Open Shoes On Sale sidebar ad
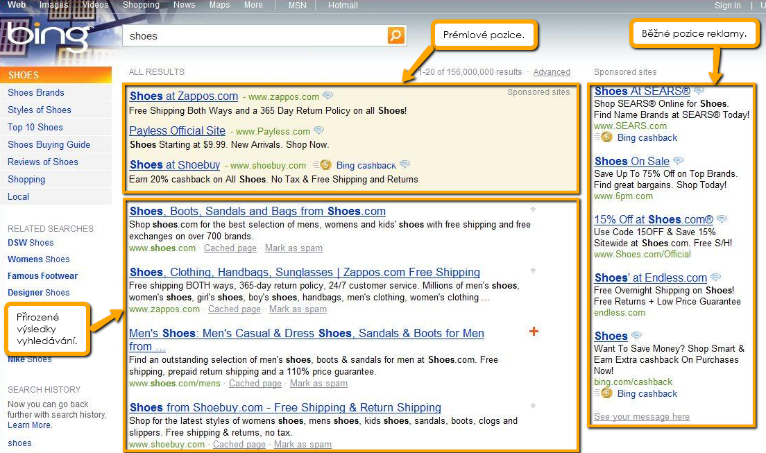The image size is (766, 453). pos(631,161)
